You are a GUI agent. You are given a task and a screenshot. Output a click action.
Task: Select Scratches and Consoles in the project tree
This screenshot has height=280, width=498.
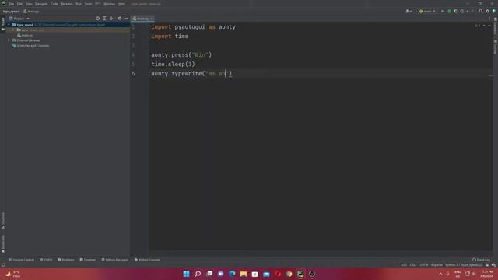(x=30, y=46)
